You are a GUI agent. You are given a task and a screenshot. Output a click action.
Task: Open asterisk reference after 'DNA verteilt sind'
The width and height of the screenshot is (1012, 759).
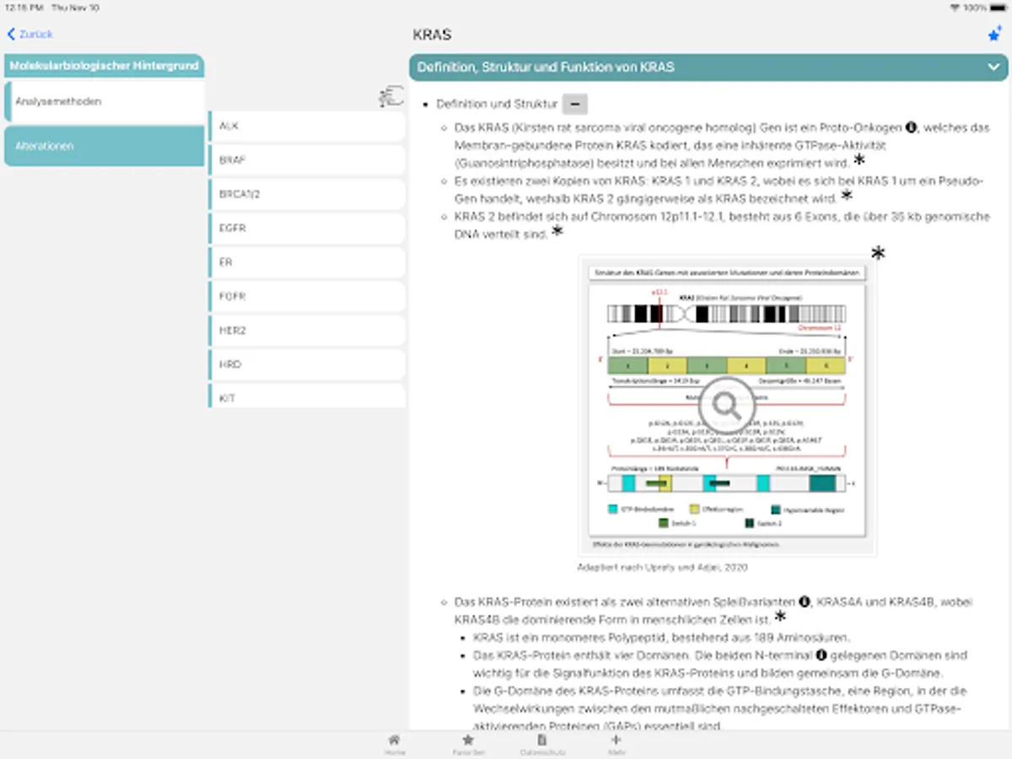tap(556, 232)
